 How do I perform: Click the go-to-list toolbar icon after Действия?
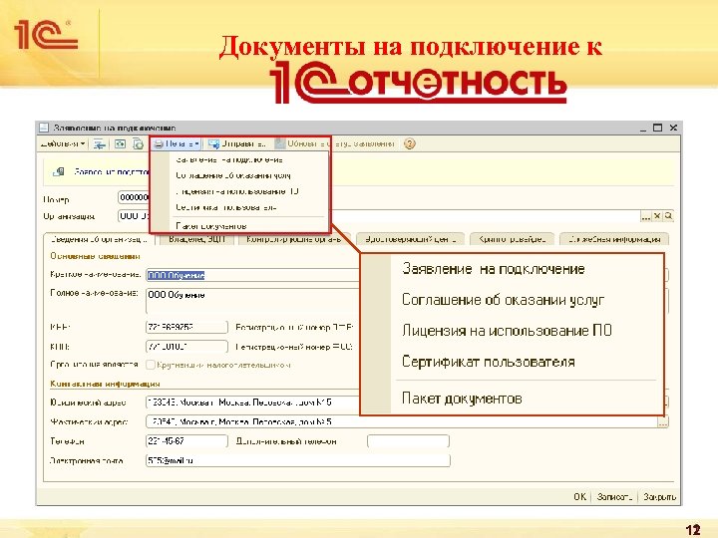point(100,144)
